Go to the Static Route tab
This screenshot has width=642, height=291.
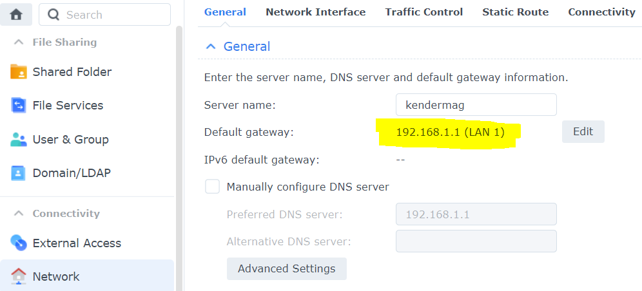point(515,12)
